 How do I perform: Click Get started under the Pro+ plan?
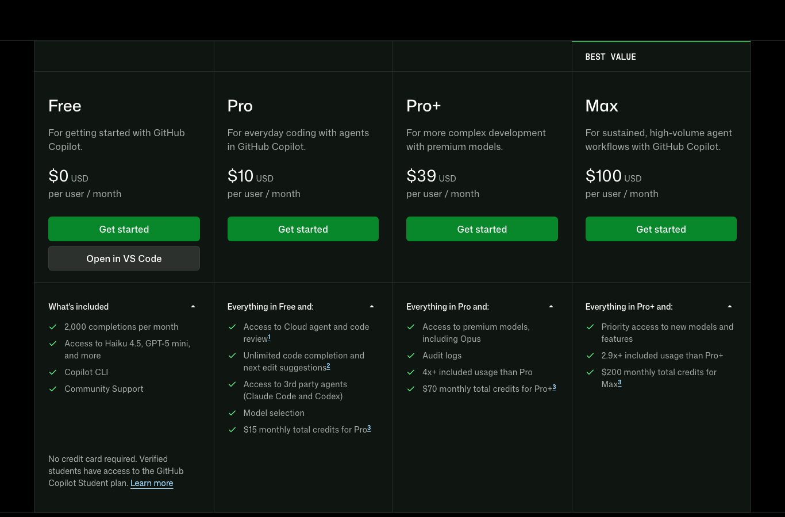click(x=482, y=229)
